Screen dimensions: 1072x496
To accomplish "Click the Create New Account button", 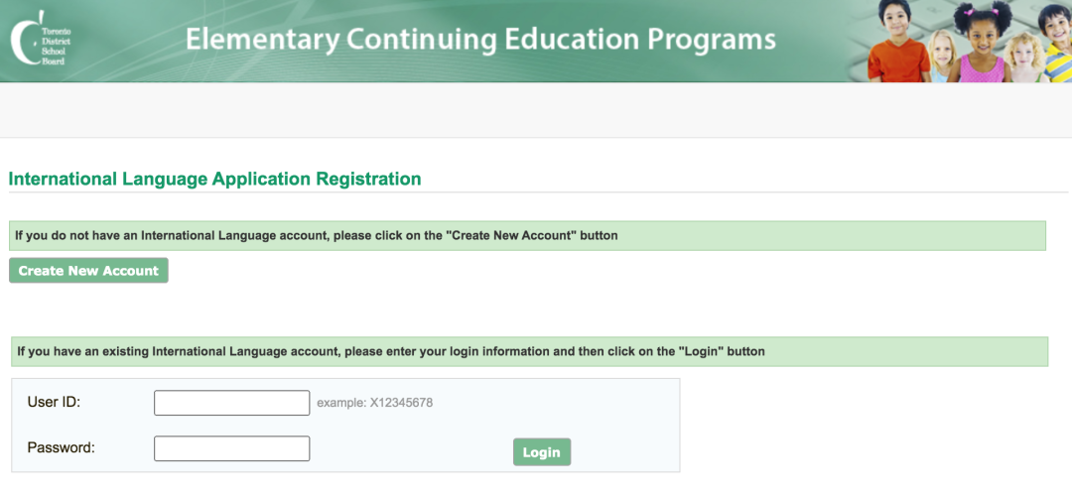I will [x=88, y=271].
